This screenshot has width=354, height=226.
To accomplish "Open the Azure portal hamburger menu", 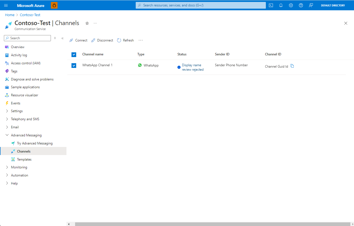I will 6,5.
